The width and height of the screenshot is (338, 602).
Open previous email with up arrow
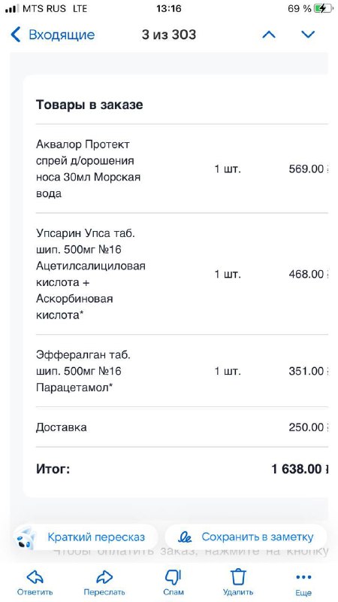click(x=269, y=35)
